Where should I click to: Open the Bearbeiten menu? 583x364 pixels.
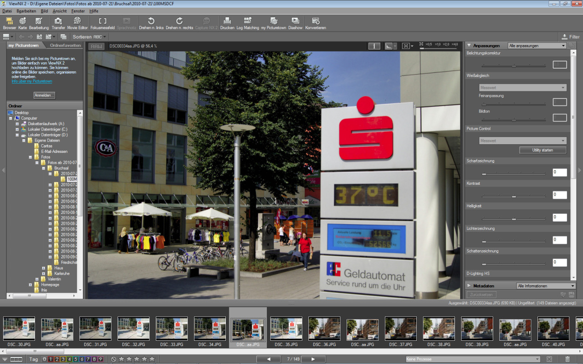pyautogui.click(x=26, y=10)
